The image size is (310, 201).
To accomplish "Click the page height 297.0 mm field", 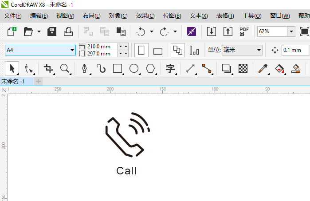I will coord(102,54).
